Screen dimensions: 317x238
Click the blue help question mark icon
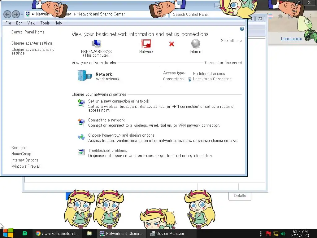tap(242, 29)
